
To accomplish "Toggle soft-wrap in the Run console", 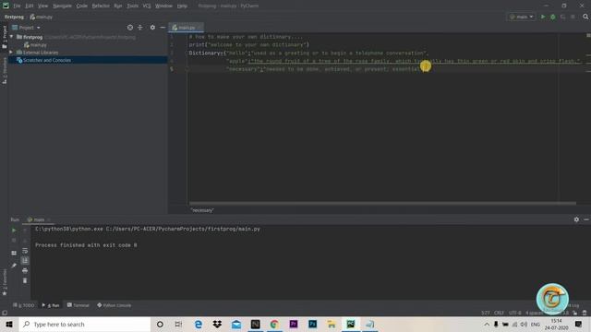I will (25, 250).
